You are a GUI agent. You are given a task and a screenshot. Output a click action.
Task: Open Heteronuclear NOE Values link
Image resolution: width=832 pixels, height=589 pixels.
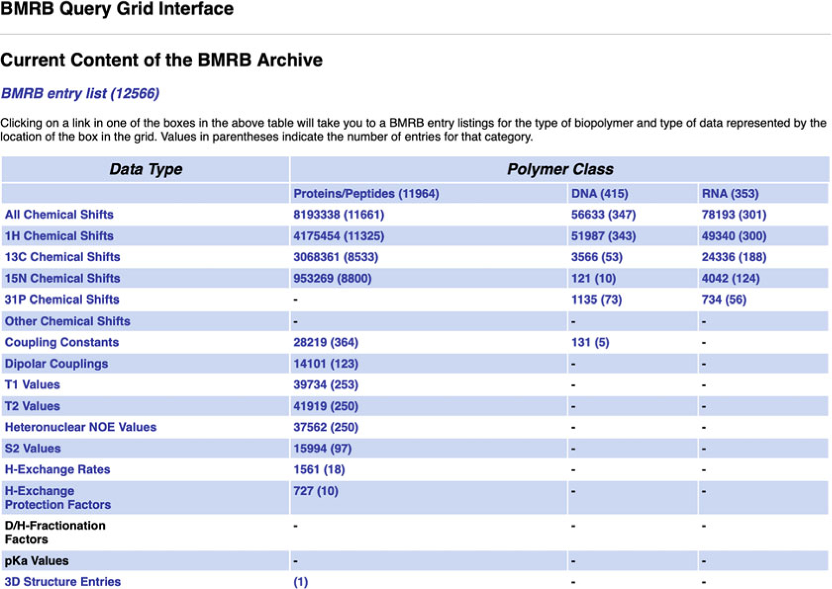(x=80, y=427)
